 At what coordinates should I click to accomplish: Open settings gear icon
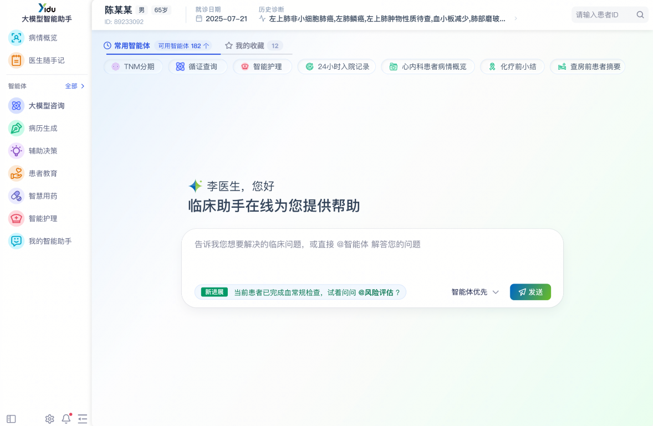click(49, 419)
